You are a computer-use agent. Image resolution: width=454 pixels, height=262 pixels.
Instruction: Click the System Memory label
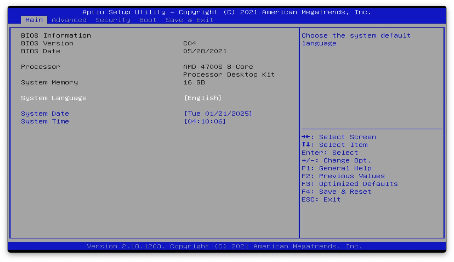[x=49, y=82]
